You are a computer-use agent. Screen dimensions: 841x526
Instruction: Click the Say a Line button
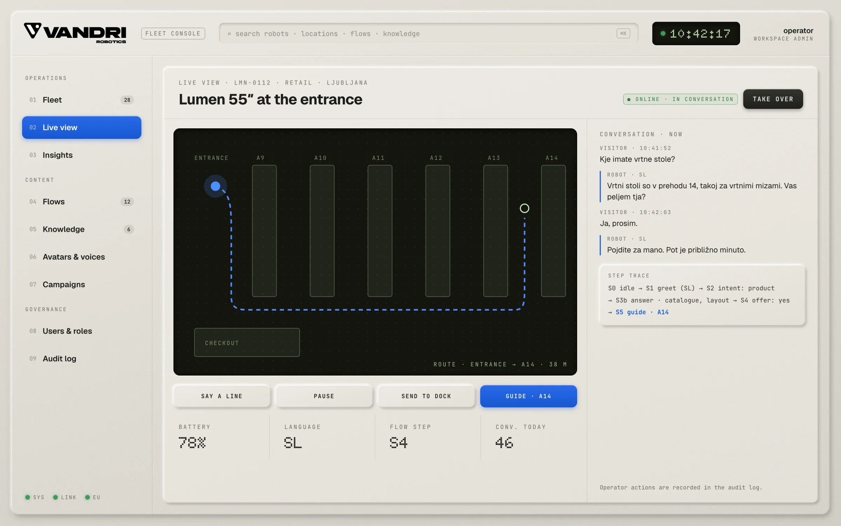tap(222, 396)
